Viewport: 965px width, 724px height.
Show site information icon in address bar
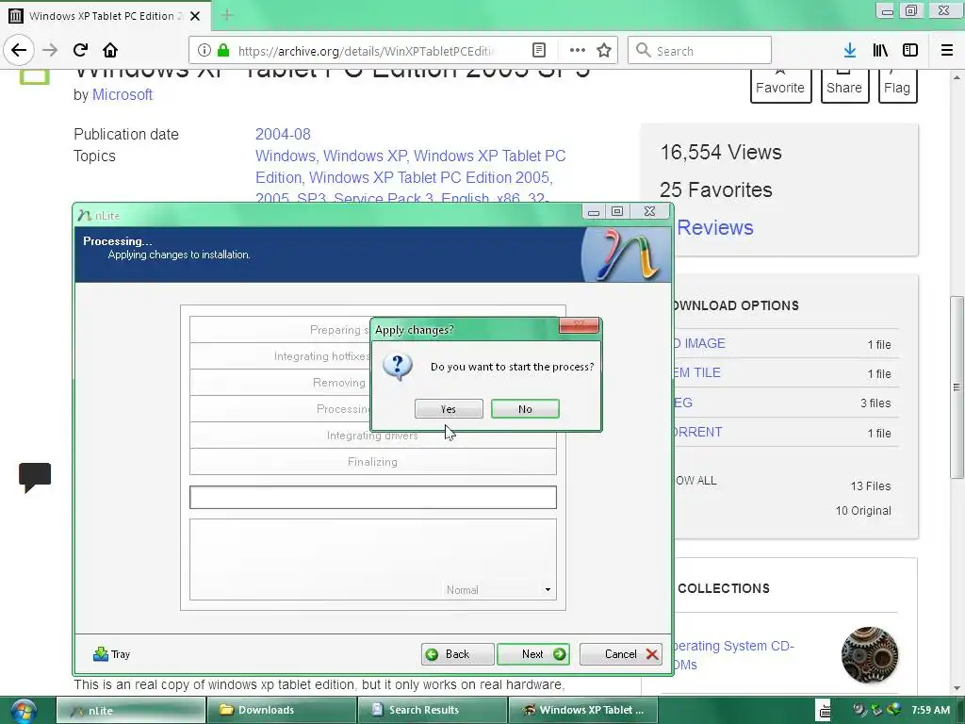click(204, 51)
